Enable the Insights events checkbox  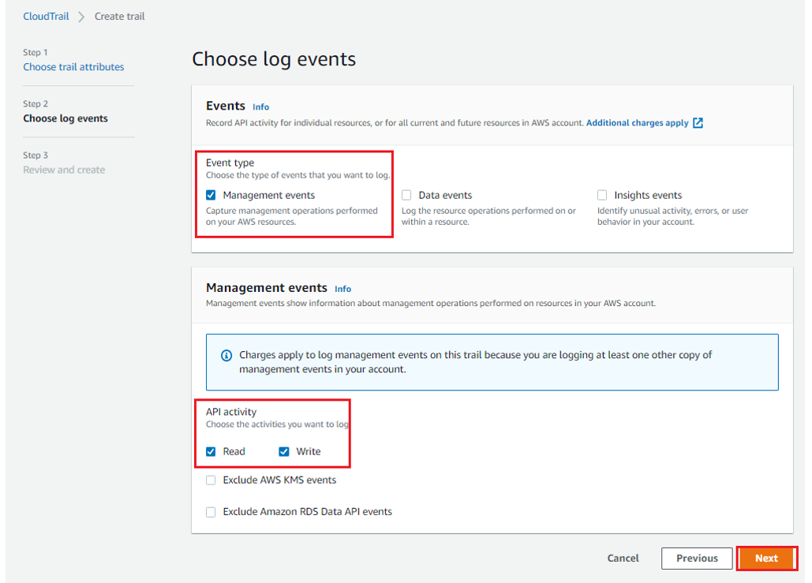602,195
